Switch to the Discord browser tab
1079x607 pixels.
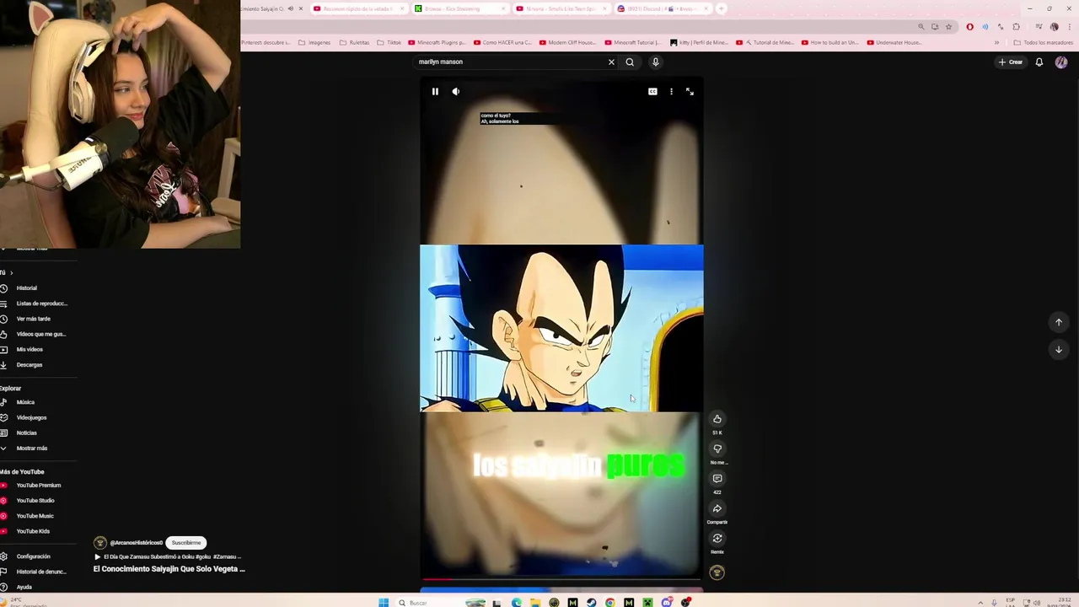[x=662, y=8]
